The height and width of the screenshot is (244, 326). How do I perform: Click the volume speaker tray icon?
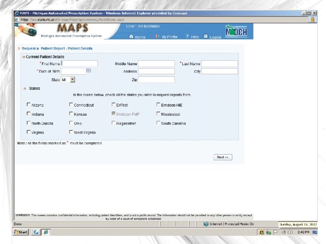290,232
